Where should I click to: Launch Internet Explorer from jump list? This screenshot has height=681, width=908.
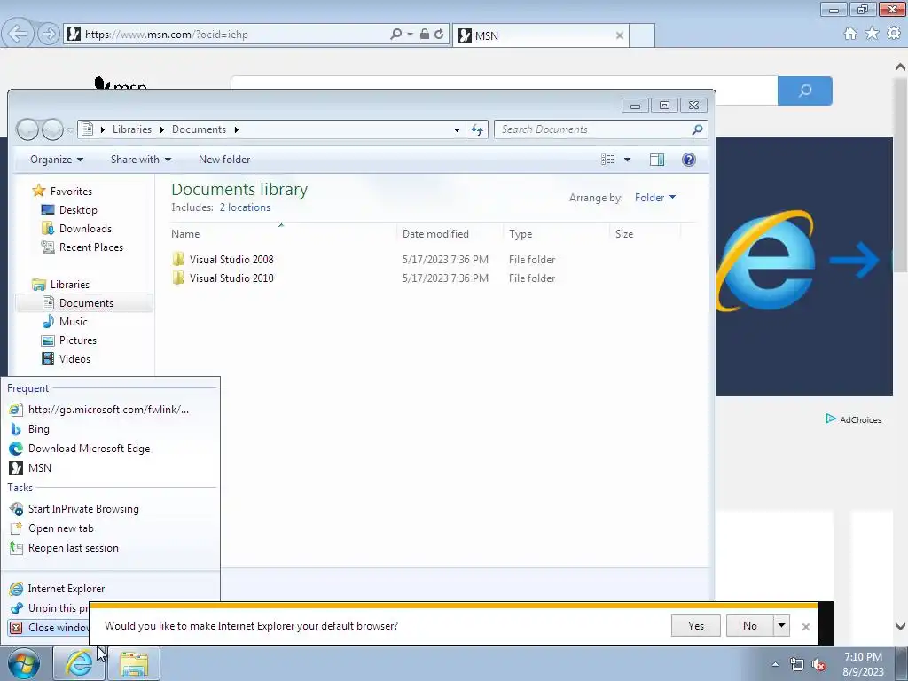coord(110,589)
